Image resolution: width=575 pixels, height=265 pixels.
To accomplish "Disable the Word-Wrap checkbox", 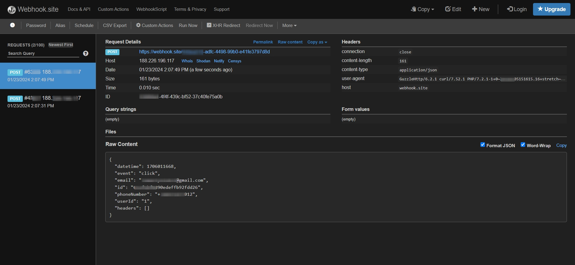I will point(523,145).
